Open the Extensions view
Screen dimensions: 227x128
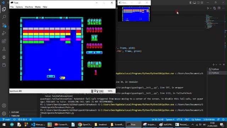tap(4, 41)
